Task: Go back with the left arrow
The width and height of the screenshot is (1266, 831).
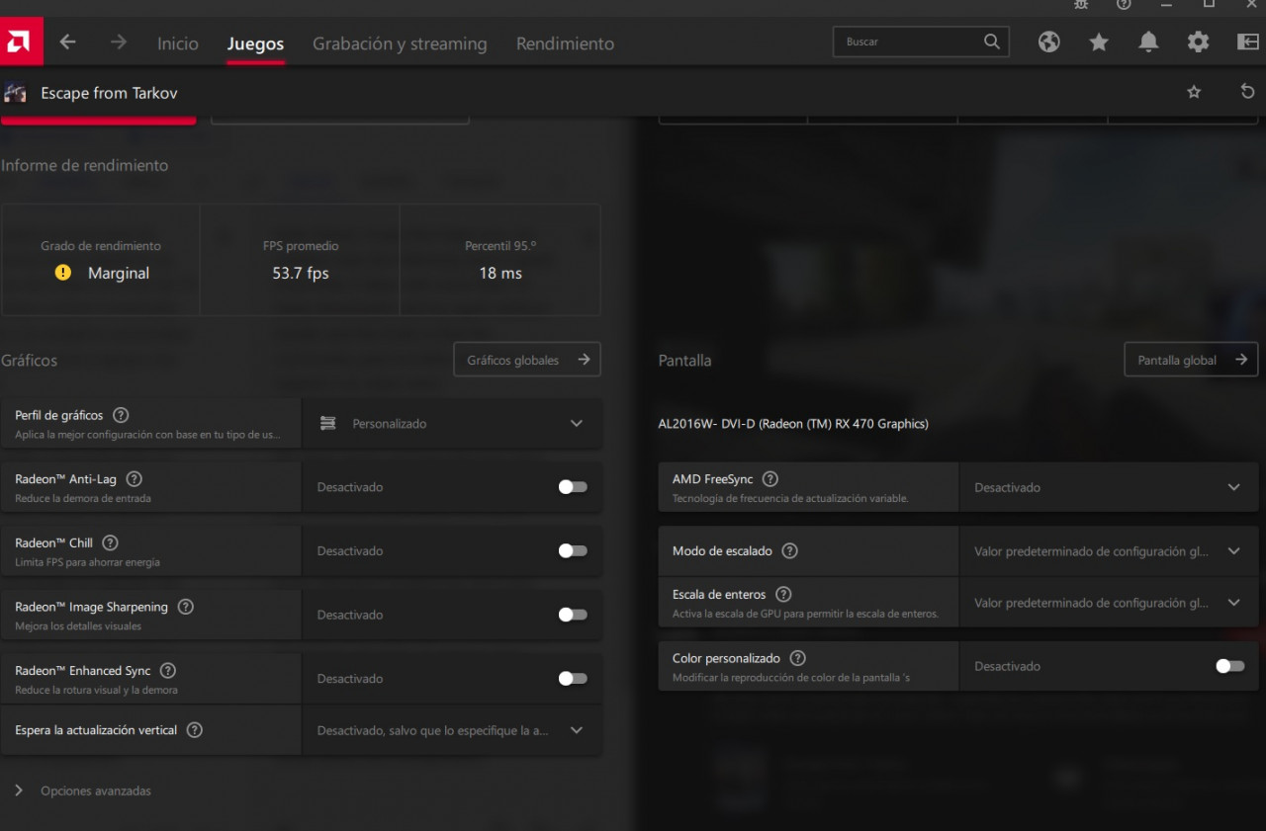Action: (x=67, y=42)
